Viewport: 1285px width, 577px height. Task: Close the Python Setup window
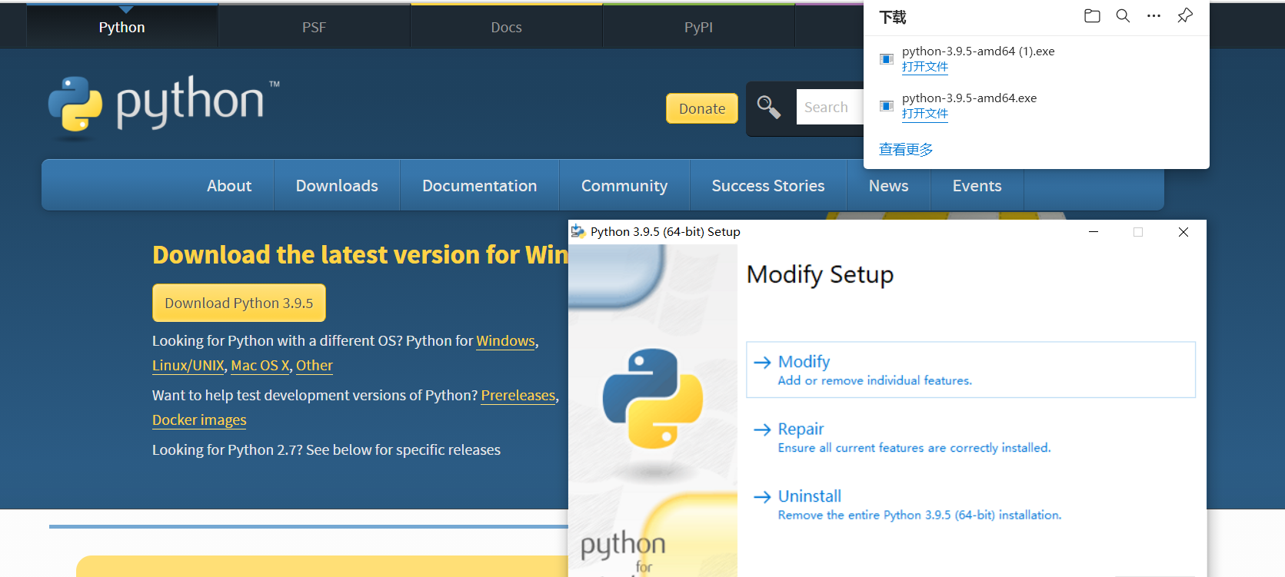1183,231
